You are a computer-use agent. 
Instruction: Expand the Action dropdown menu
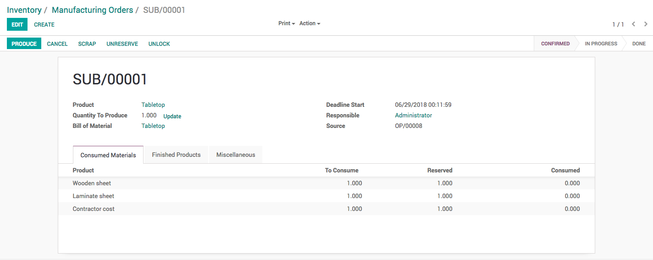click(310, 23)
